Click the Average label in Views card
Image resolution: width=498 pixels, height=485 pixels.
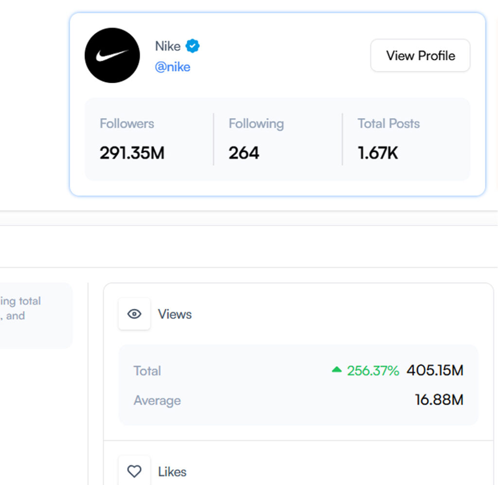(x=157, y=401)
